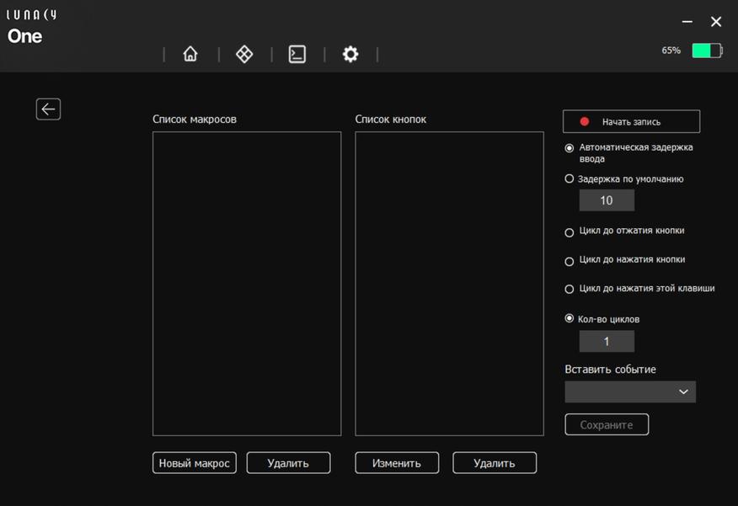Click the default delay value field

coord(607,200)
